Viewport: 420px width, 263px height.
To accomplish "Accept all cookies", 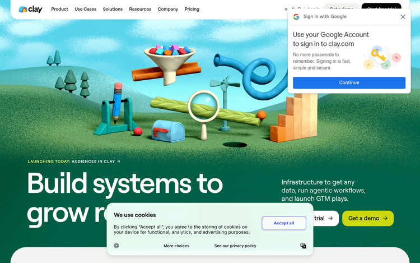I will click(x=284, y=223).
